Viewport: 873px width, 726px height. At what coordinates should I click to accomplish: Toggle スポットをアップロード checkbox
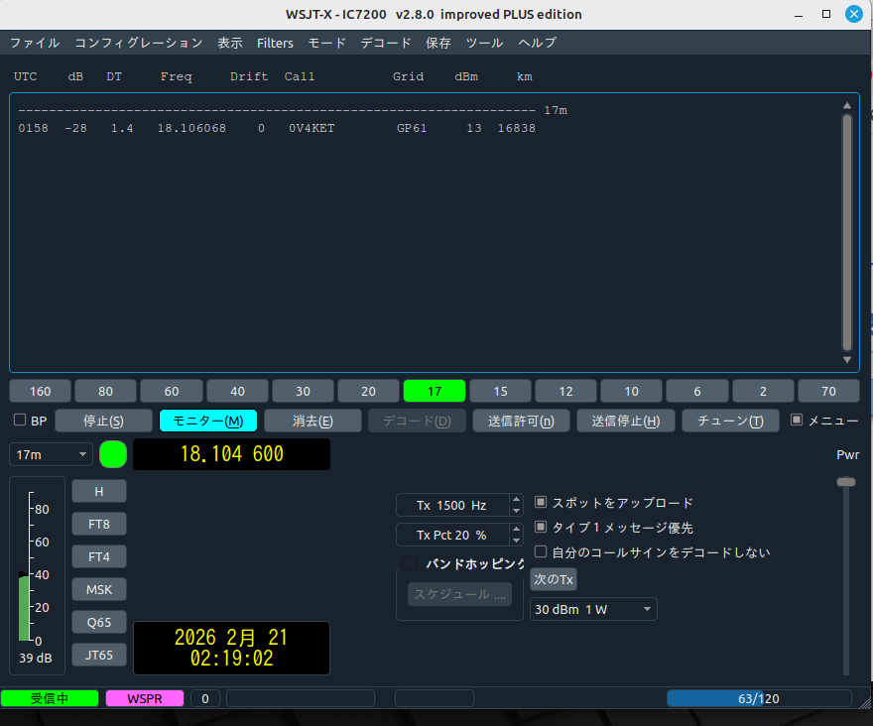coord(541,503)
